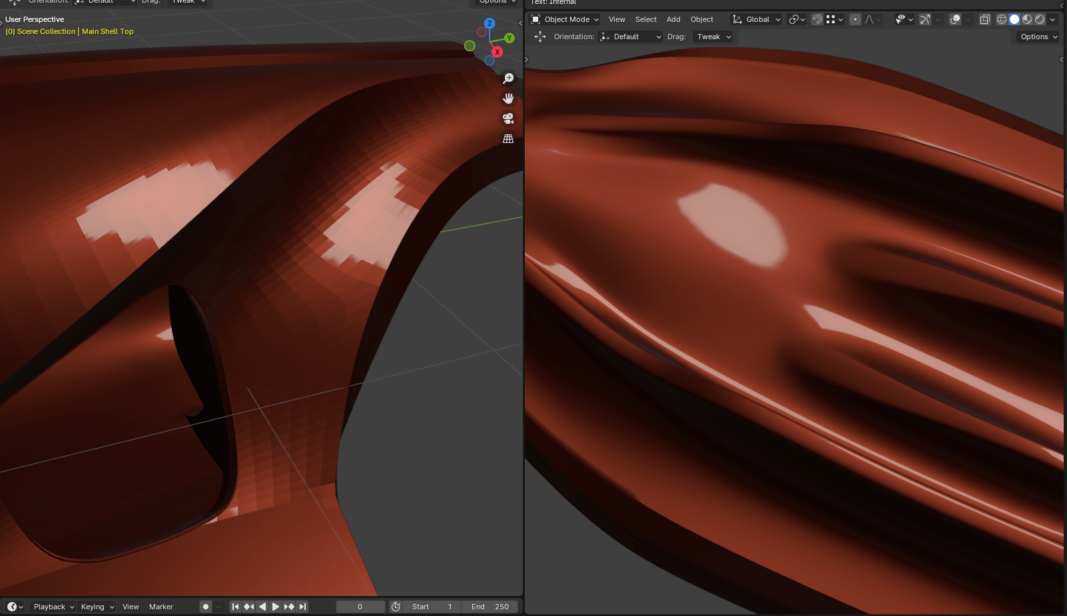1067x616 pixels.
Task: Open auto keyframing options dropdown
Action: 218,607
